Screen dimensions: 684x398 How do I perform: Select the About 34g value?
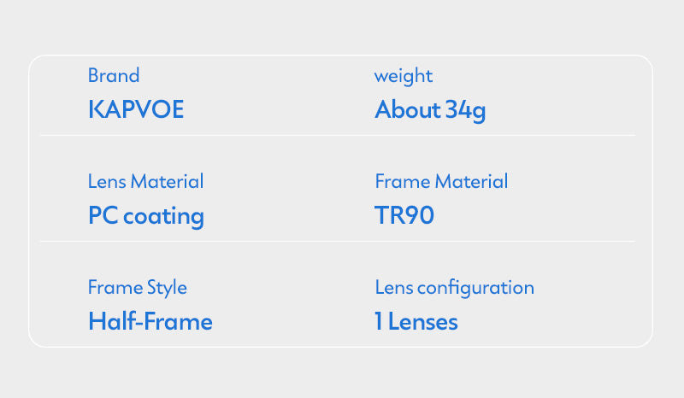[x=430, y=110]
